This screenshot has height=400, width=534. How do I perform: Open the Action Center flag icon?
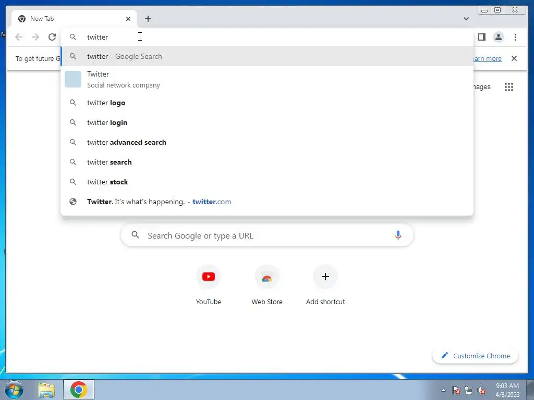456,390
